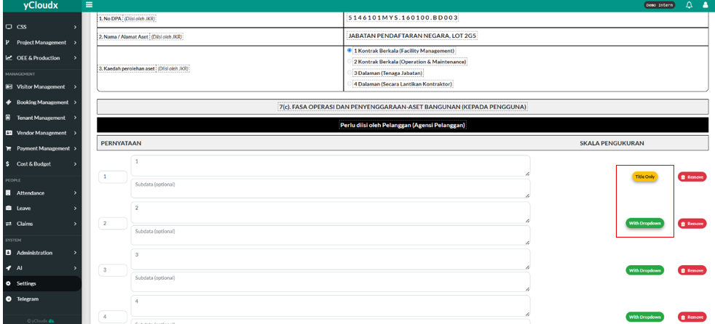
Task: Click the Leave briefcase icon
Action: [x=8, y=208]
